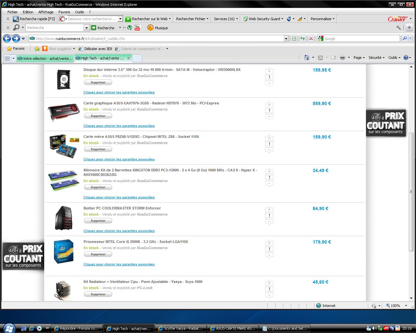Increase quantity of Coolermaster Storm Enforcer case
Screen dimensions: 416x333
pos(269,209)
